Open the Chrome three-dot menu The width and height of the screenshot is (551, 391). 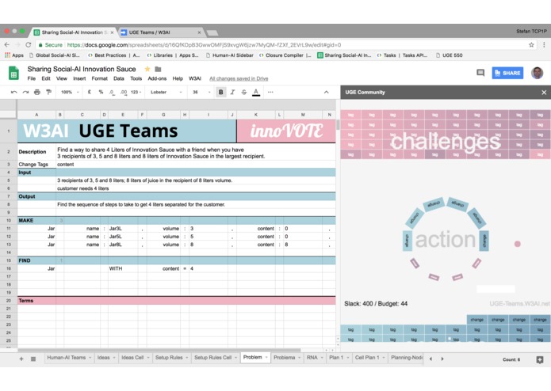[x=544, y=45]
